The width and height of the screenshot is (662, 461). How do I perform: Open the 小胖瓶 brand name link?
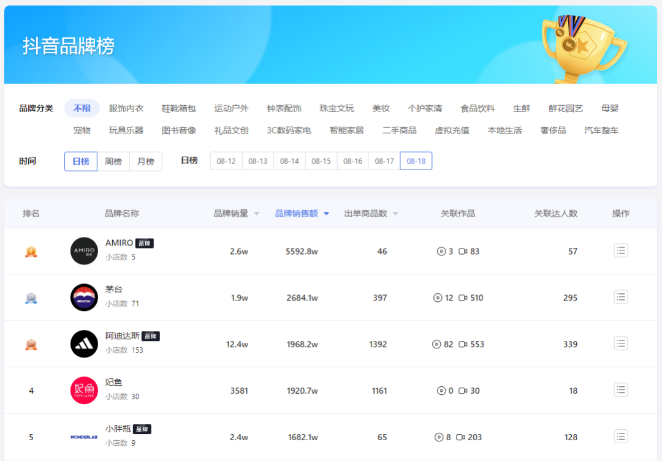coord(118,429)
